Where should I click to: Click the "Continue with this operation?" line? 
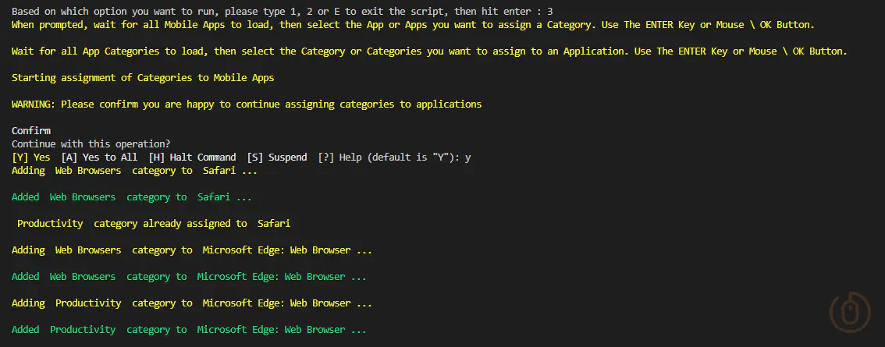tap(91, 144)
